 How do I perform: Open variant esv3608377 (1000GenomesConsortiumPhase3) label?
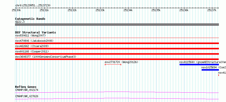point(46,57)
